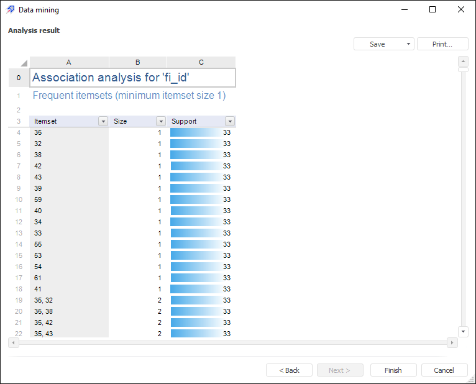Select itemset cell '59' in row 10

[69, 199]
